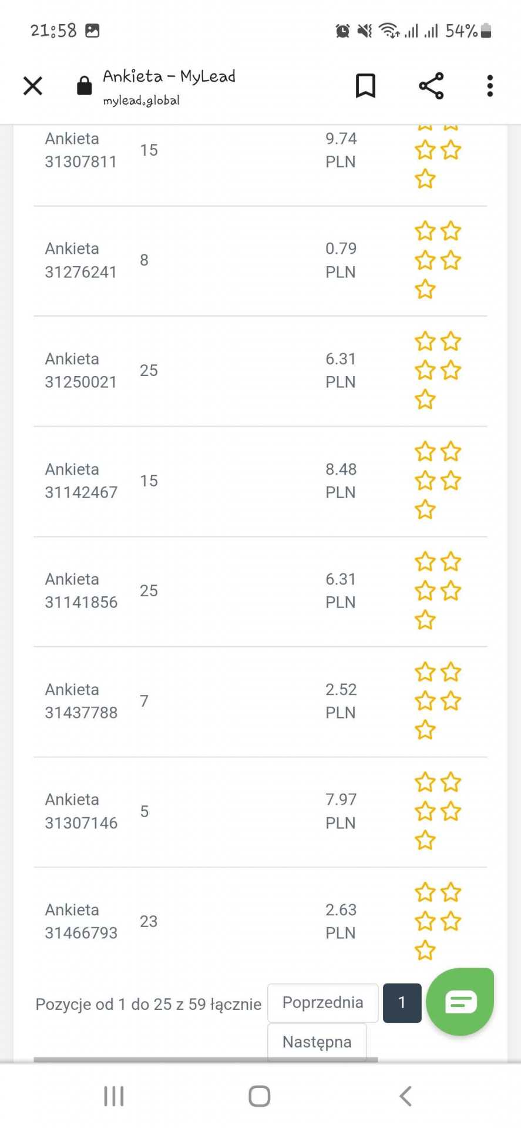Tap the bookmark icon
Screen dimensions: 521x1128
[x=365, y=86]
